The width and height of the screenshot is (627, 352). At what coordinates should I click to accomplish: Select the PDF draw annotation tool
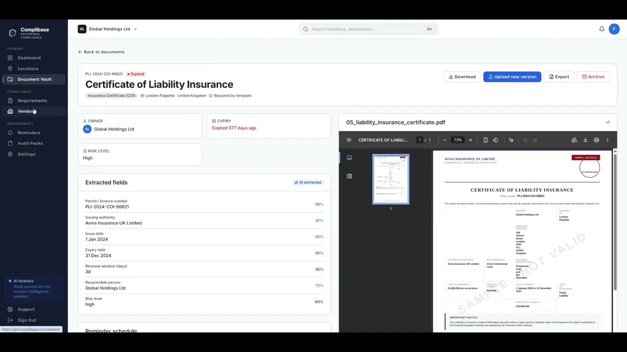click(511, 140)
